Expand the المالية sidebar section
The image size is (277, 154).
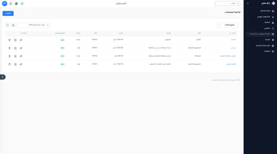pos(261,23)
